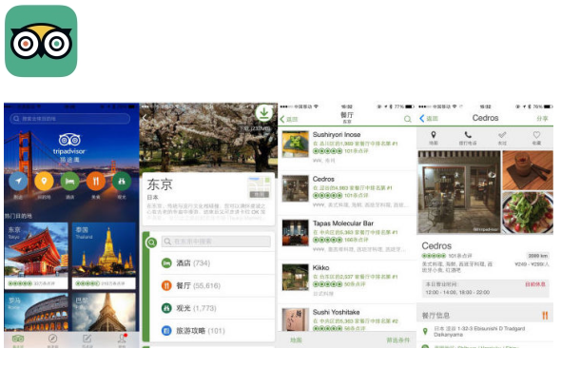Tap the green hotel icon next to 酒店

pyautogui.click(x=166, y=263)
